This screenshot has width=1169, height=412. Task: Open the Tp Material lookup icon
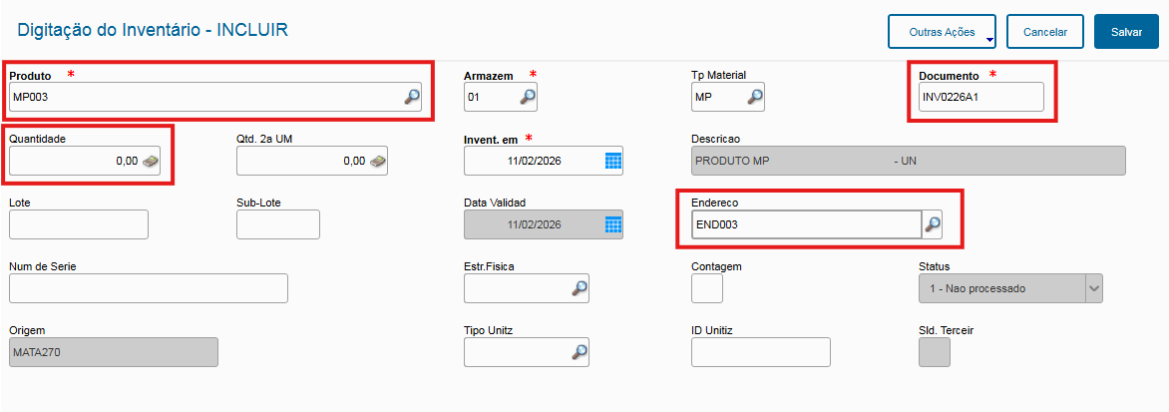[x=756, y=97]
